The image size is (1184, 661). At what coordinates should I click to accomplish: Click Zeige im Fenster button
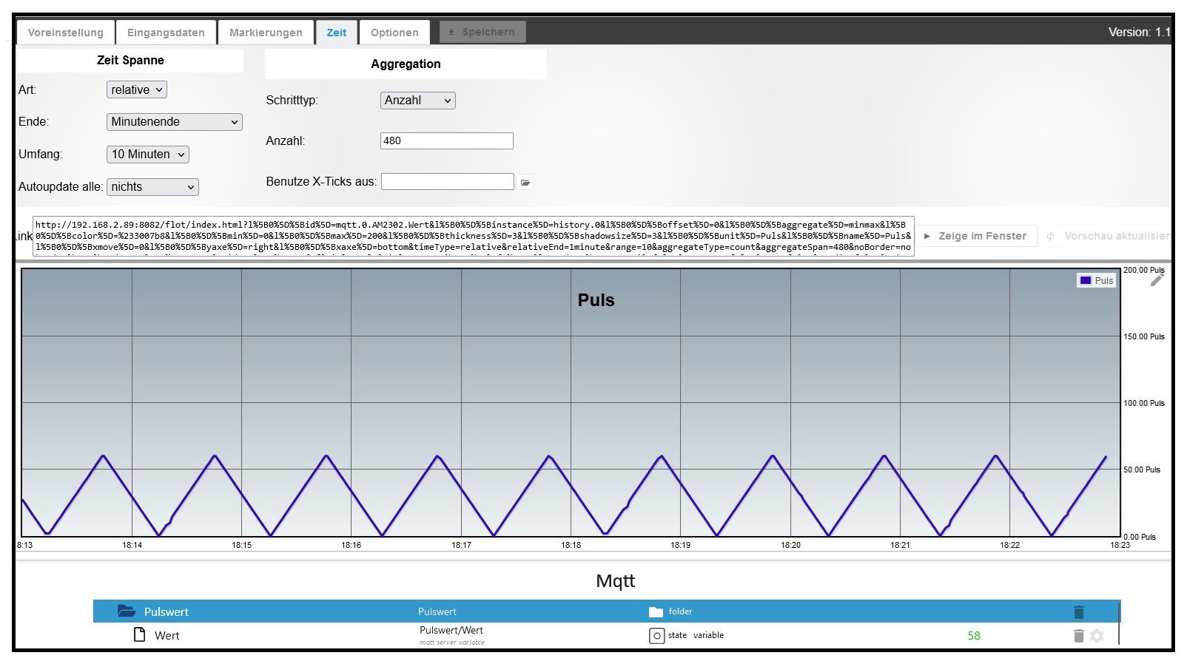coord(976,236)
